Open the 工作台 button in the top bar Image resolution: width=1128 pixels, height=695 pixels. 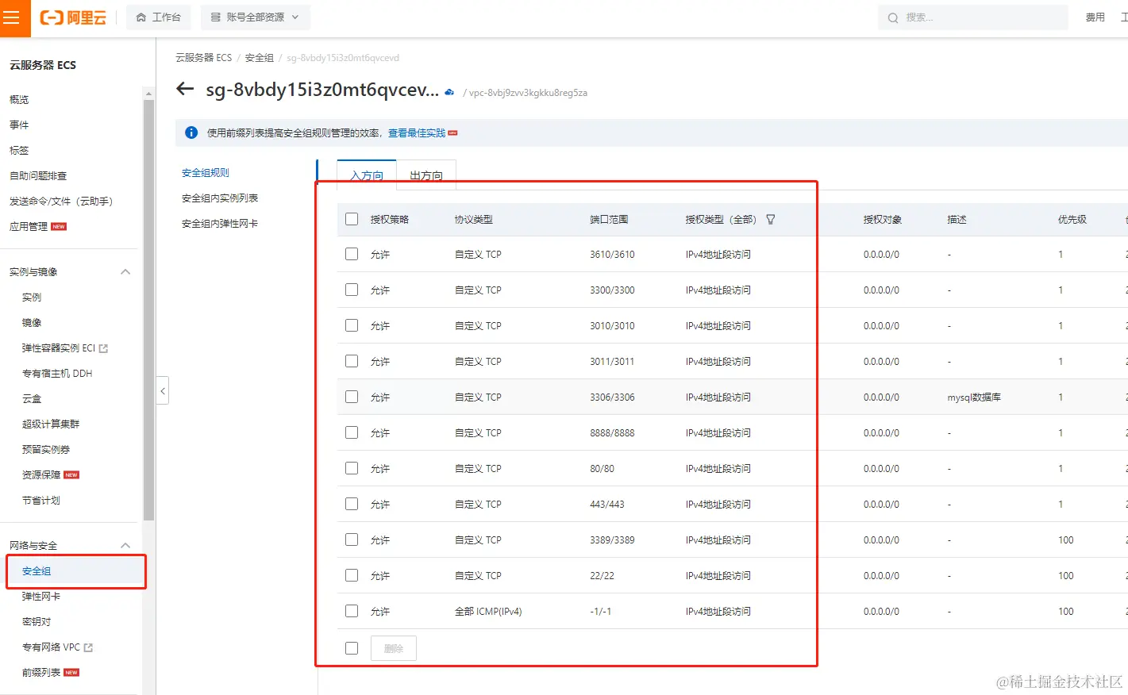(159, 17)
